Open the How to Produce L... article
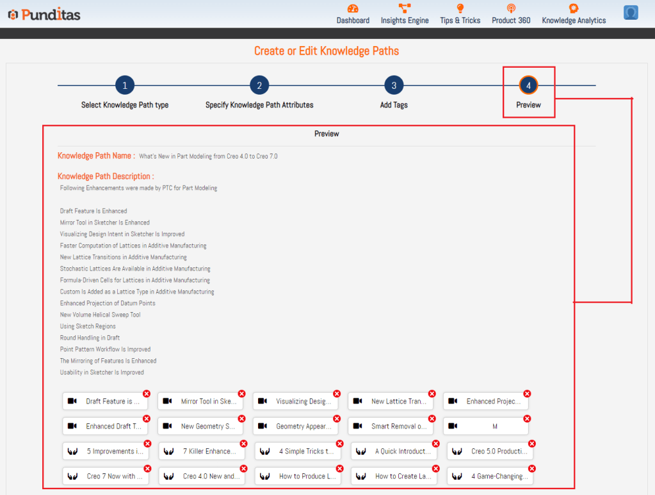Viewport: 655px width, 495px height. coord(307,476)
